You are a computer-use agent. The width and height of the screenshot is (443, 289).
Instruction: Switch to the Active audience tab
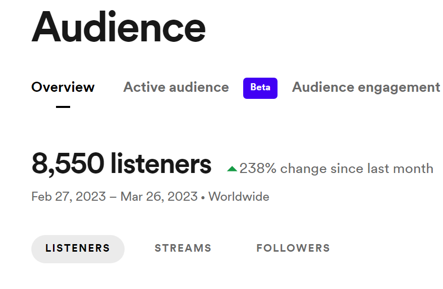[176, 87]
